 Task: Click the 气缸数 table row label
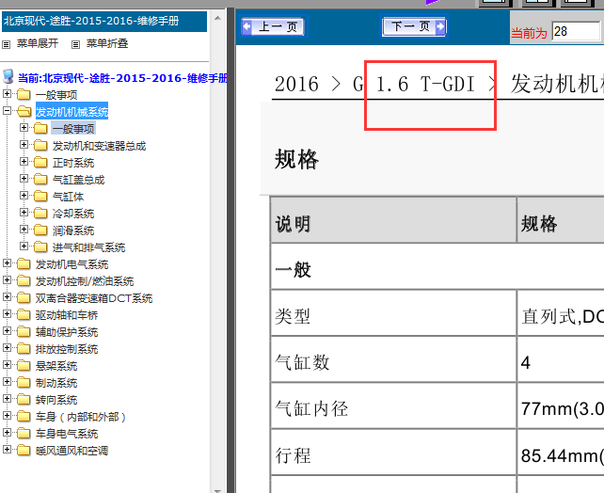tap(302, 363)
